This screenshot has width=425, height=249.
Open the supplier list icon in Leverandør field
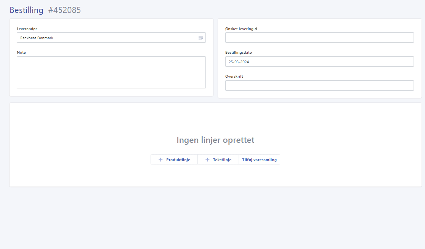click(x=200, y=37)
